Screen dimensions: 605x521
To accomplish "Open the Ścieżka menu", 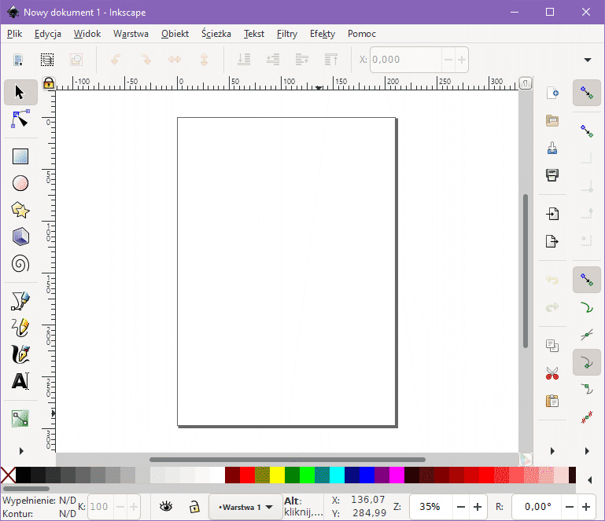I will point(216,34).
